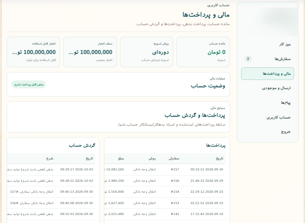Image resolution: width=305 pixels, height=223 pixels.
Task: Click the سقف اعتبار card
Action: [90, 52]
